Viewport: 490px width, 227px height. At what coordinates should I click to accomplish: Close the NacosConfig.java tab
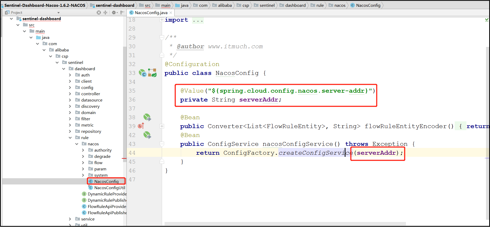[171, 13]
